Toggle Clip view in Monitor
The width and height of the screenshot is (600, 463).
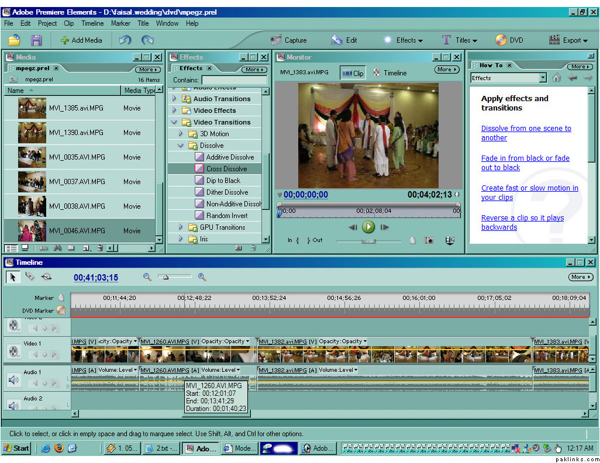(x=353, y=73)
